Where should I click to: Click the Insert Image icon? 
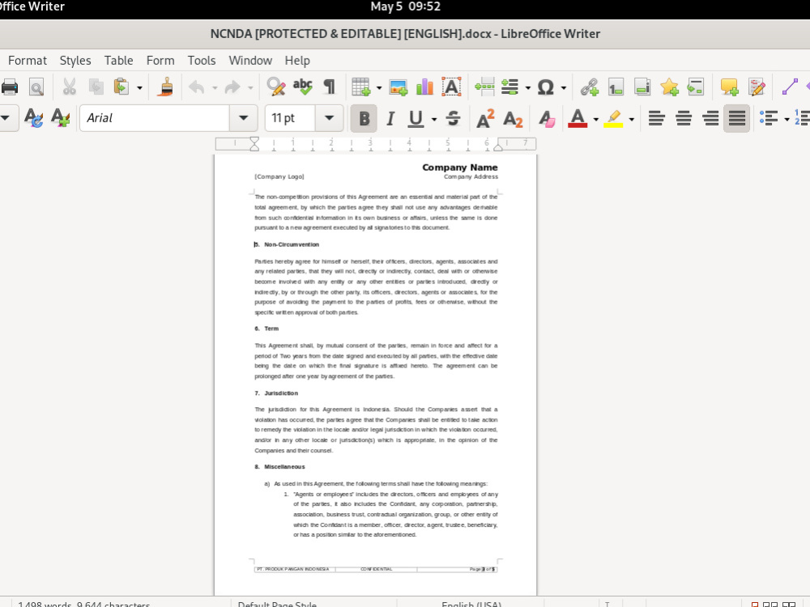point(399,87)
